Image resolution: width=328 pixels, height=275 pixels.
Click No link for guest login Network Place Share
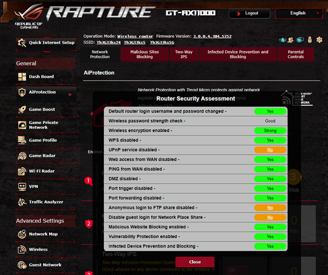pos(270,217)
